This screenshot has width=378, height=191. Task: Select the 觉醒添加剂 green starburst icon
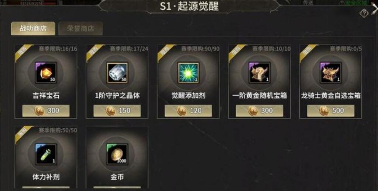tap(188, 73)
